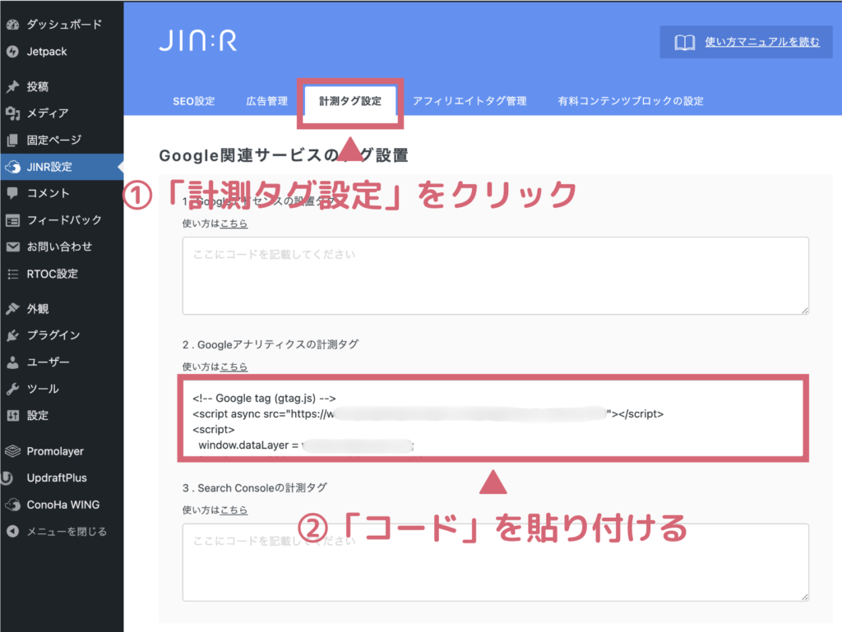842x632 pixels.
Task: Click the feedback form icon beside フィードバック
Action: (x=13, y=220)
